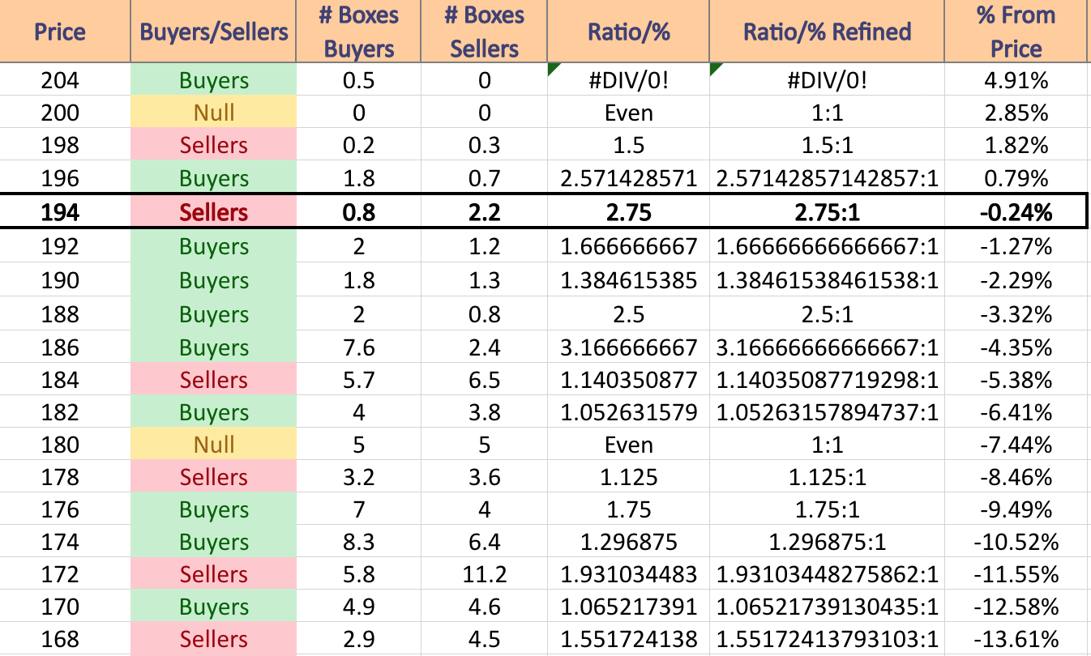Click the Even cell in price 180 row
This screenshot has width=1091, height=656.
tap(629, 445)
